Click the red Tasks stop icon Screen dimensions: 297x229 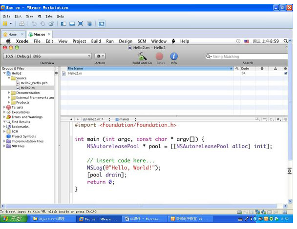point(159,57)
